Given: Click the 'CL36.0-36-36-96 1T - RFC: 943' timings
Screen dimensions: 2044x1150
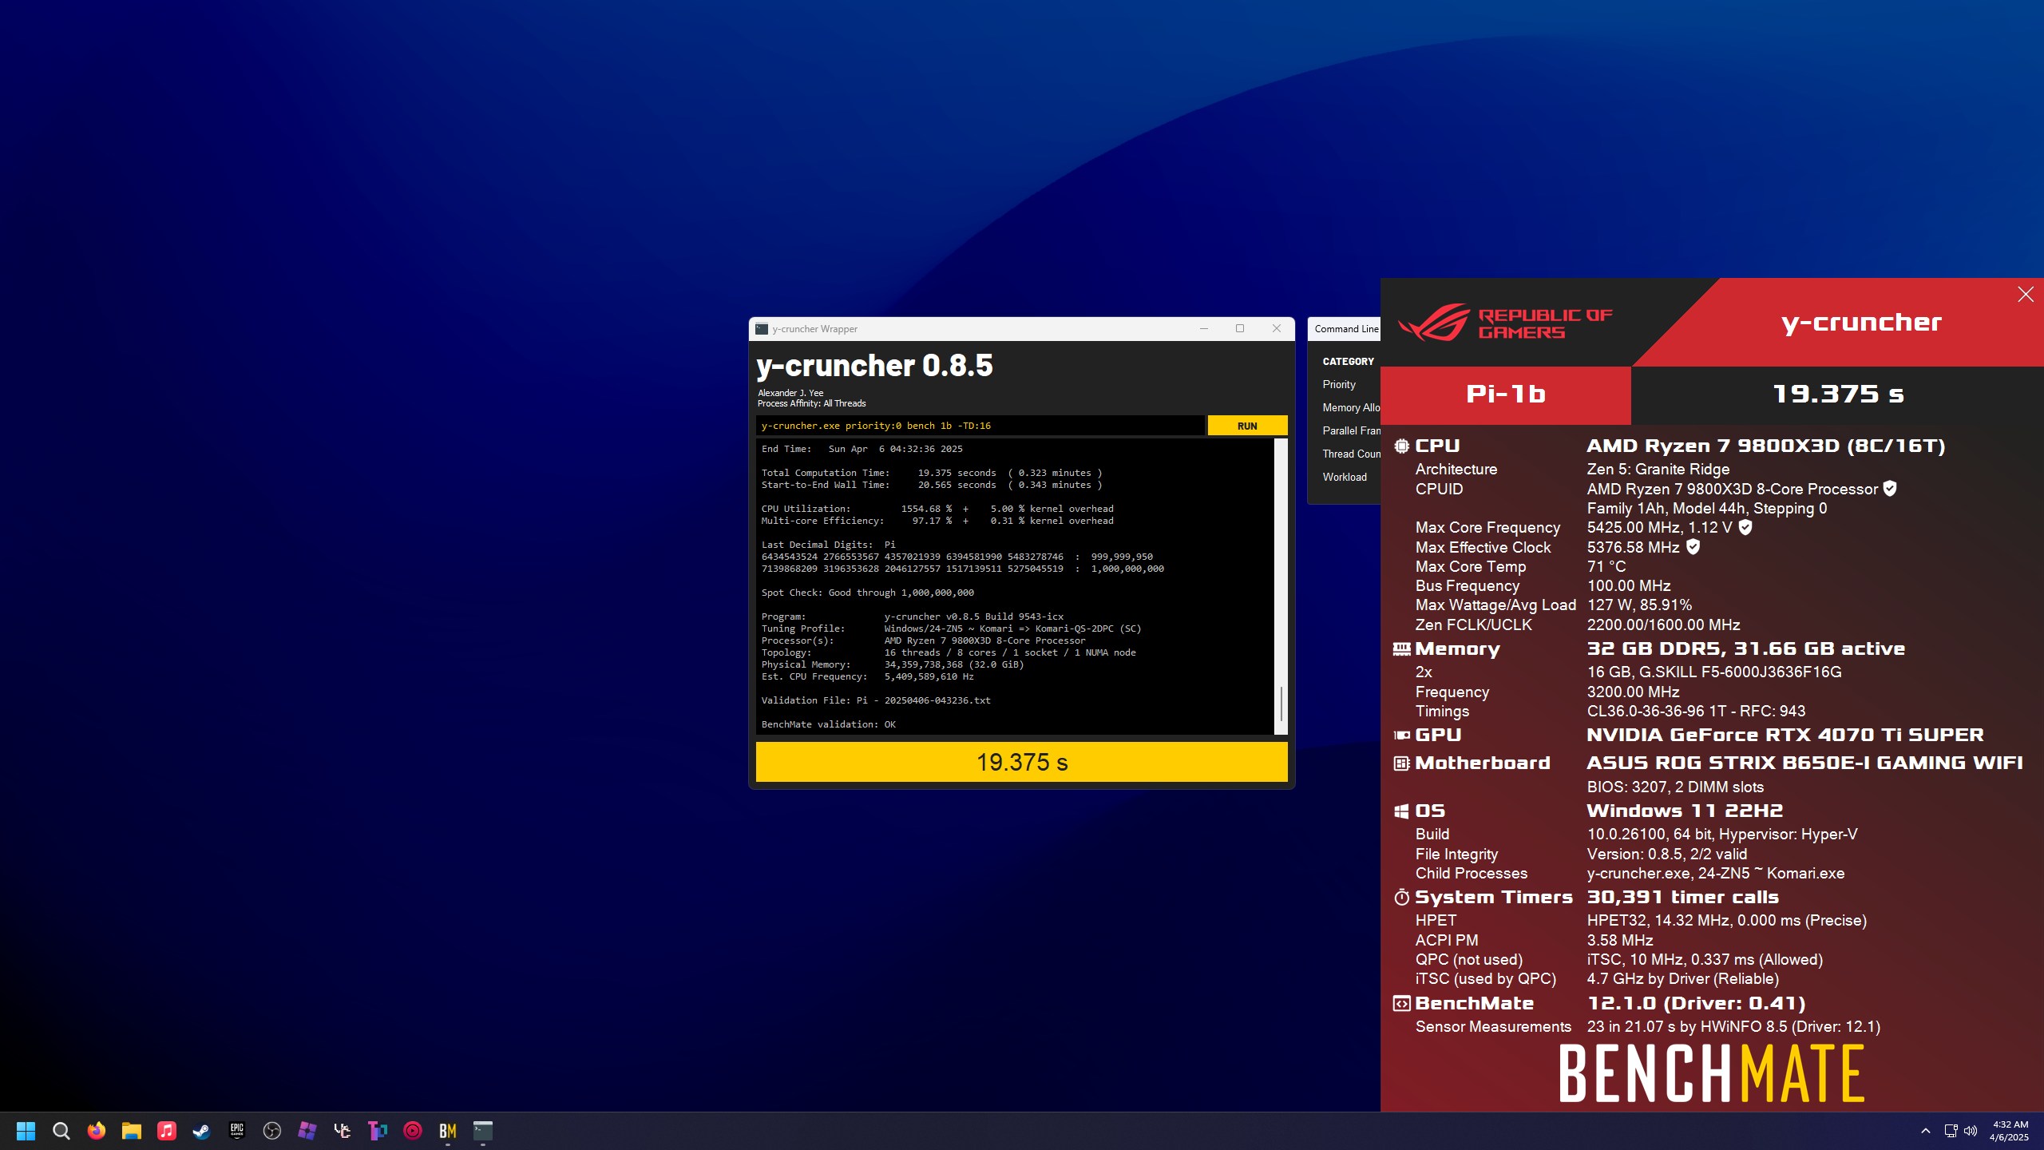Looking at the screenshot, I should [1696, 711].
